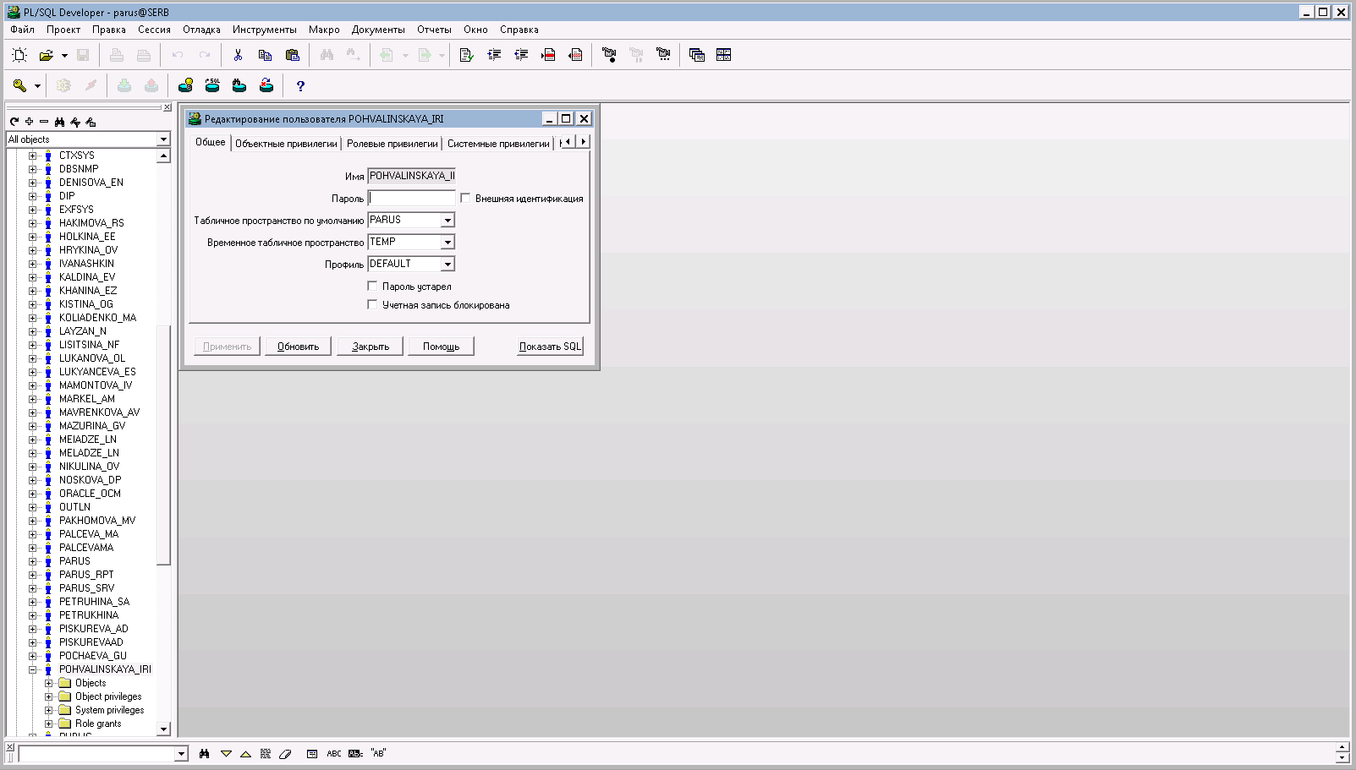Screen dimensions: 1356x770
Task: Click the eraser icon in search bar
Action: (x=285, y=754)
